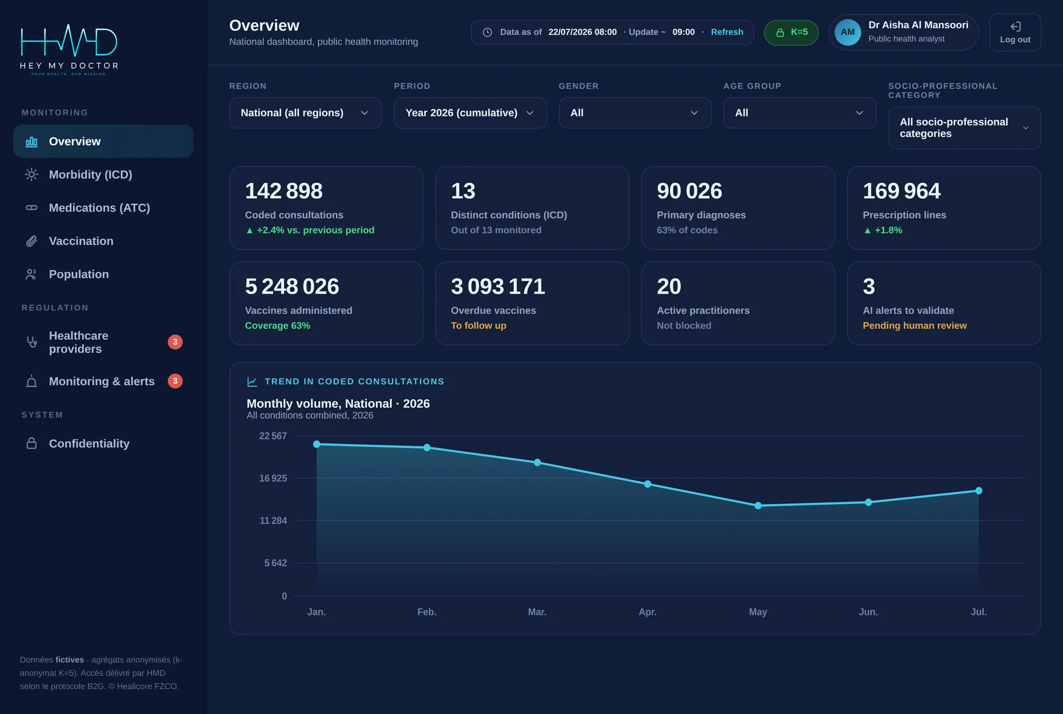Click the Log out button
The width and height of the screenshot is (1063, 714).
point(1015,32)
